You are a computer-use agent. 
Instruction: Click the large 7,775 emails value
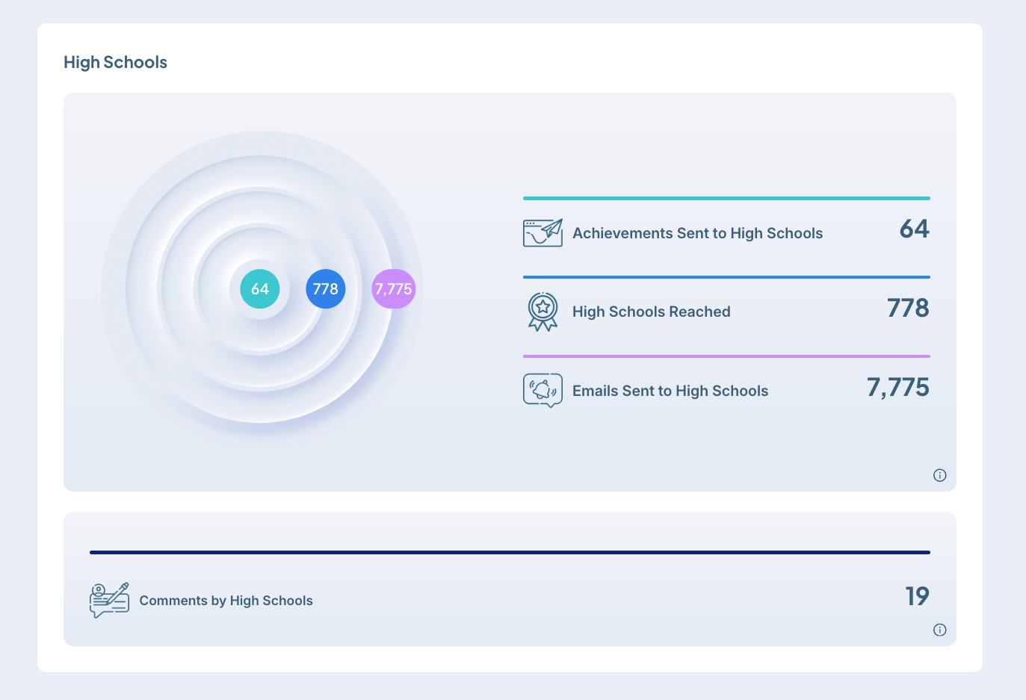(x=897, y=388)
